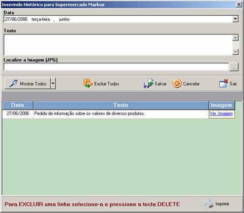Click the Texto scrollbar down arrow
The width and height of the screenshot is (244, 213).
[235, 52]
